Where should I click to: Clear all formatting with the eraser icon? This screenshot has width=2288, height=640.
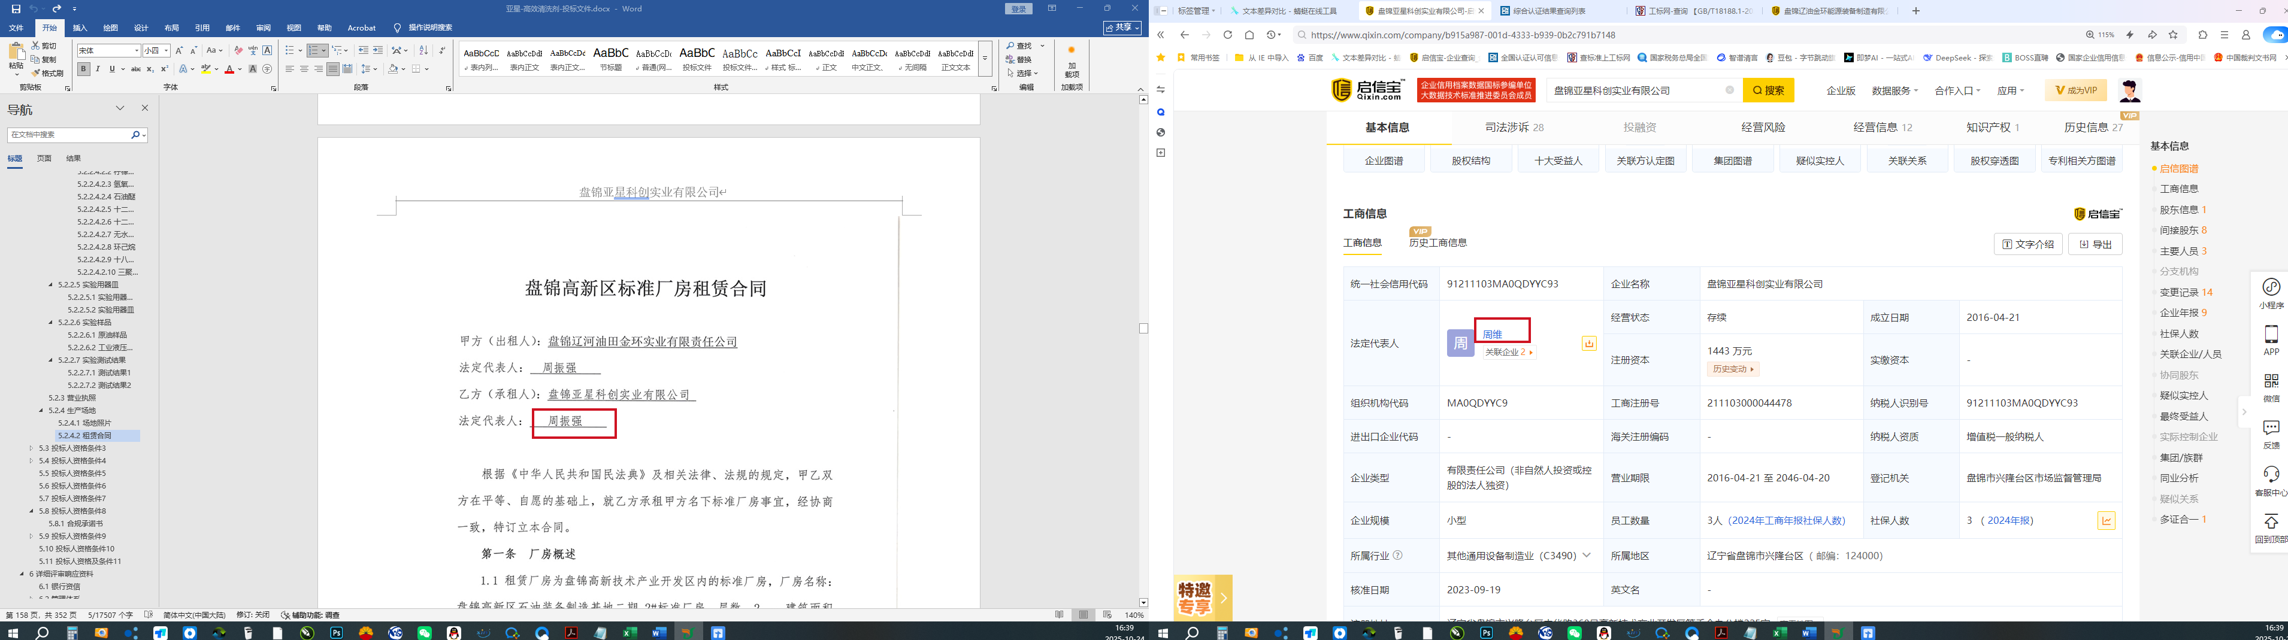point(238,51)
